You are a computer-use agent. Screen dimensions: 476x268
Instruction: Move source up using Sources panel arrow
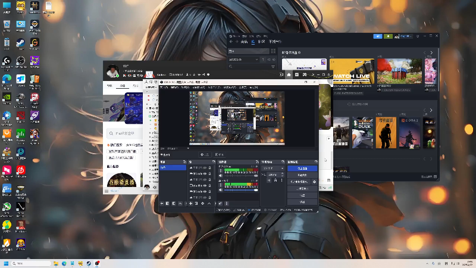209,204
